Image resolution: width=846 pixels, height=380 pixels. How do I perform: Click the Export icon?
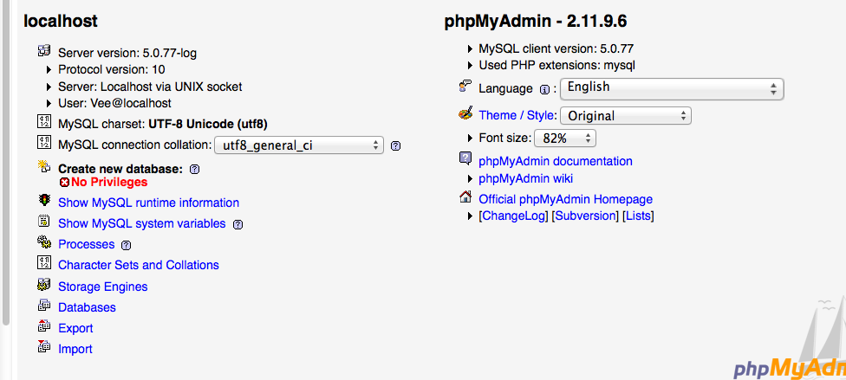point(43,326)
